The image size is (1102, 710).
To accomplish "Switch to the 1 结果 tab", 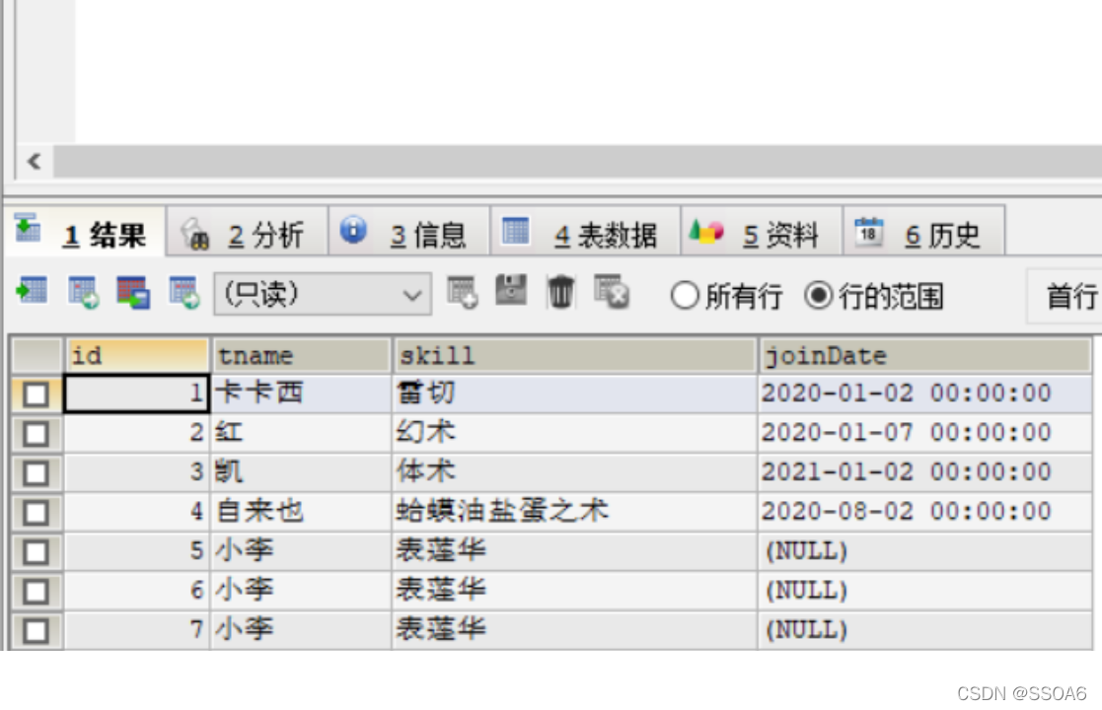I will point(85,233).
